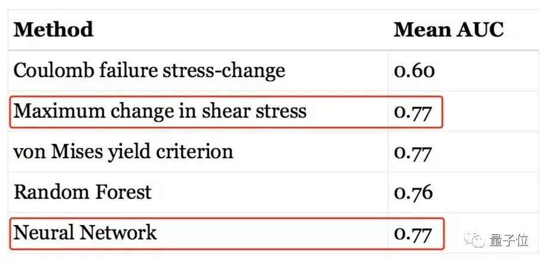Click the Random Forest method label
546x264 pixels.
pyautogui.click(x=82, y=192)
